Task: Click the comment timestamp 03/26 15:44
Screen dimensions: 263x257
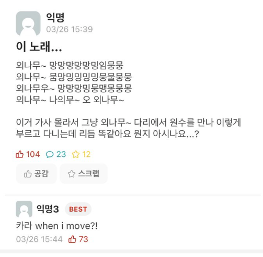Action: (x=39, y=239)
